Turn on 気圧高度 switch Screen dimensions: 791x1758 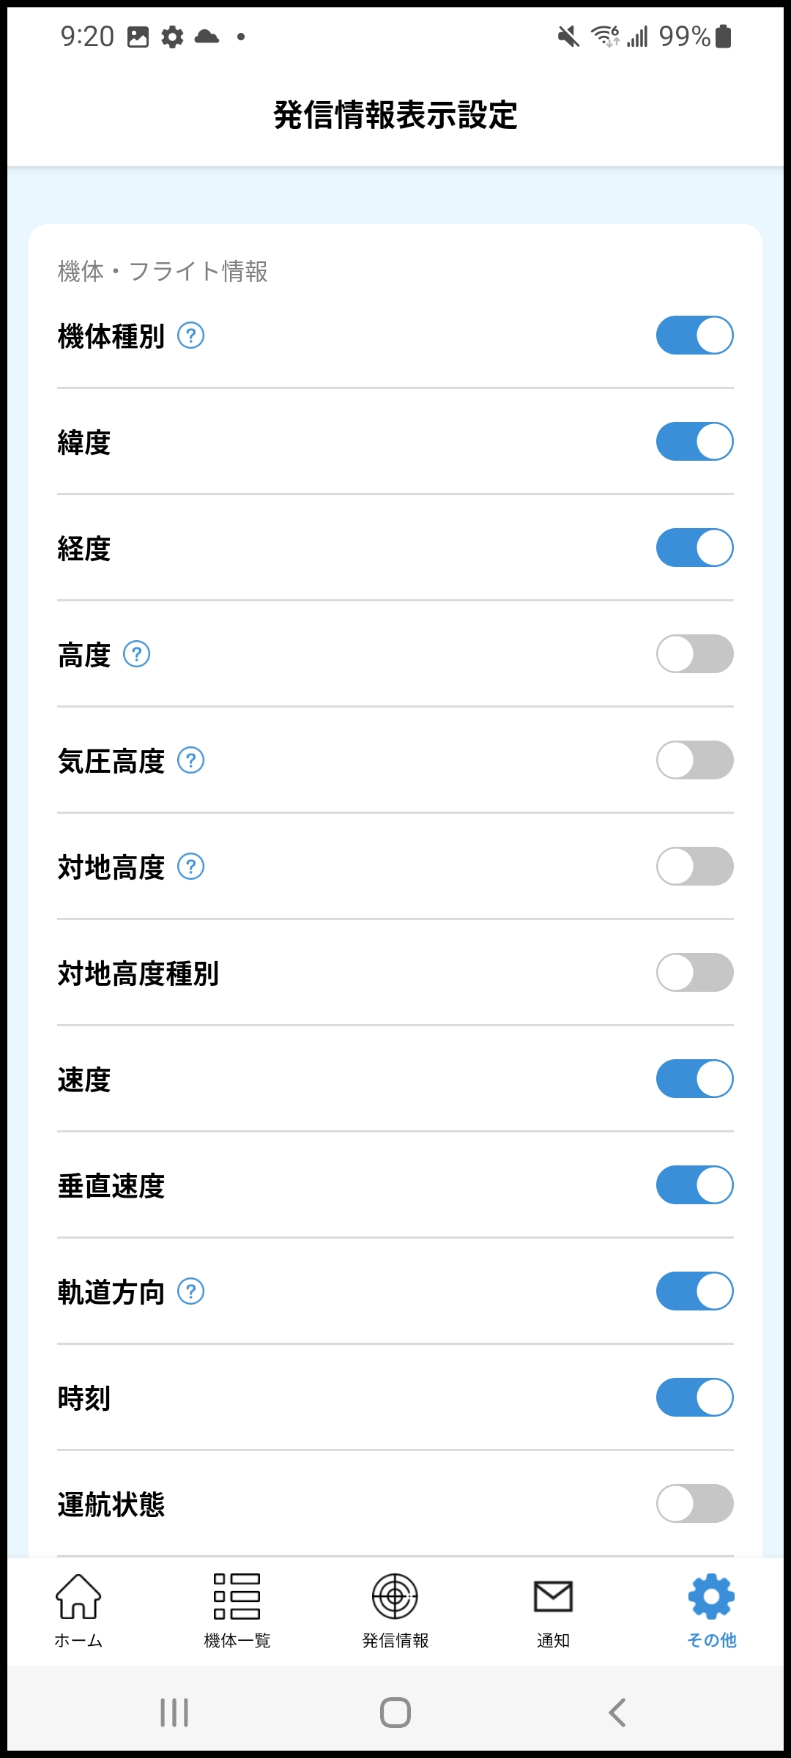click(x=694, y=760)
